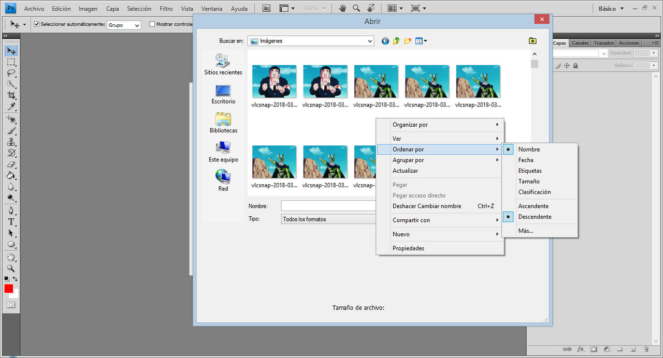Click the Nombre filename input field
Image resolution: width=663 pixels, height=358 pixels.
(328, 206)
